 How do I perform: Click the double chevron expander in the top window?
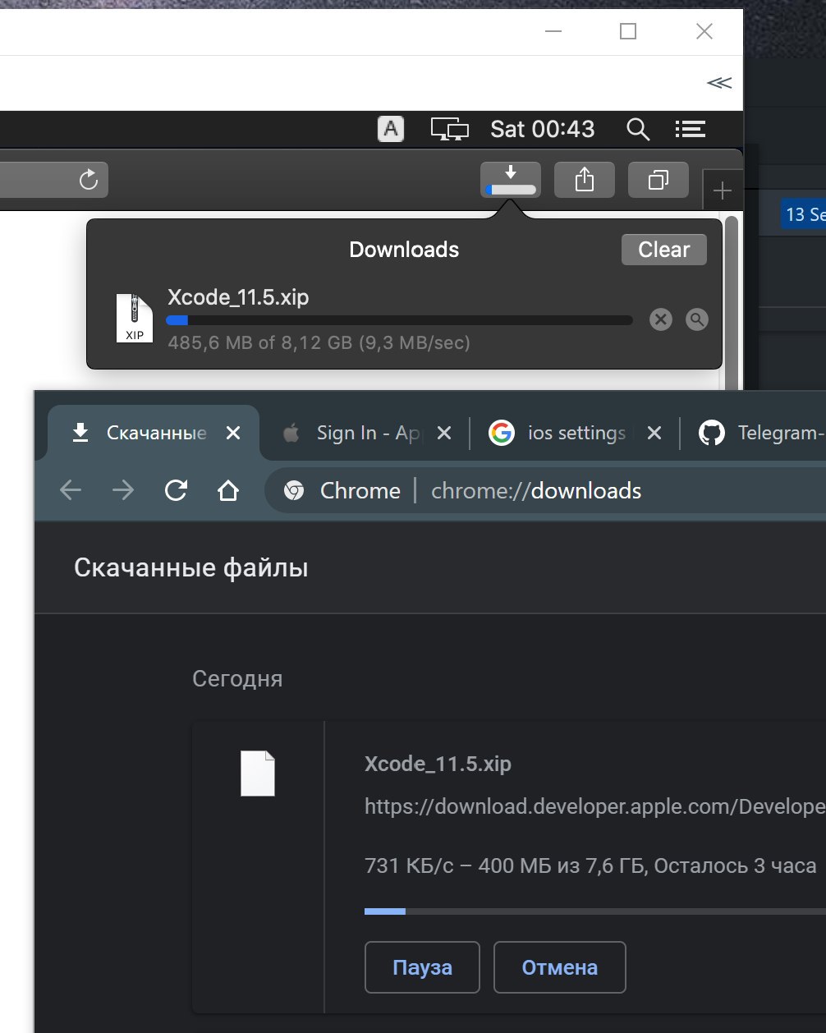[x=719, y=83]
